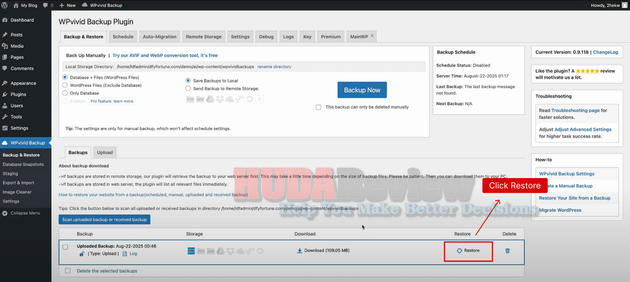Viewport: 630px width, 282px height.
Task: Click the WordPress logo in admin bar
Action: [x=6, y=5]
